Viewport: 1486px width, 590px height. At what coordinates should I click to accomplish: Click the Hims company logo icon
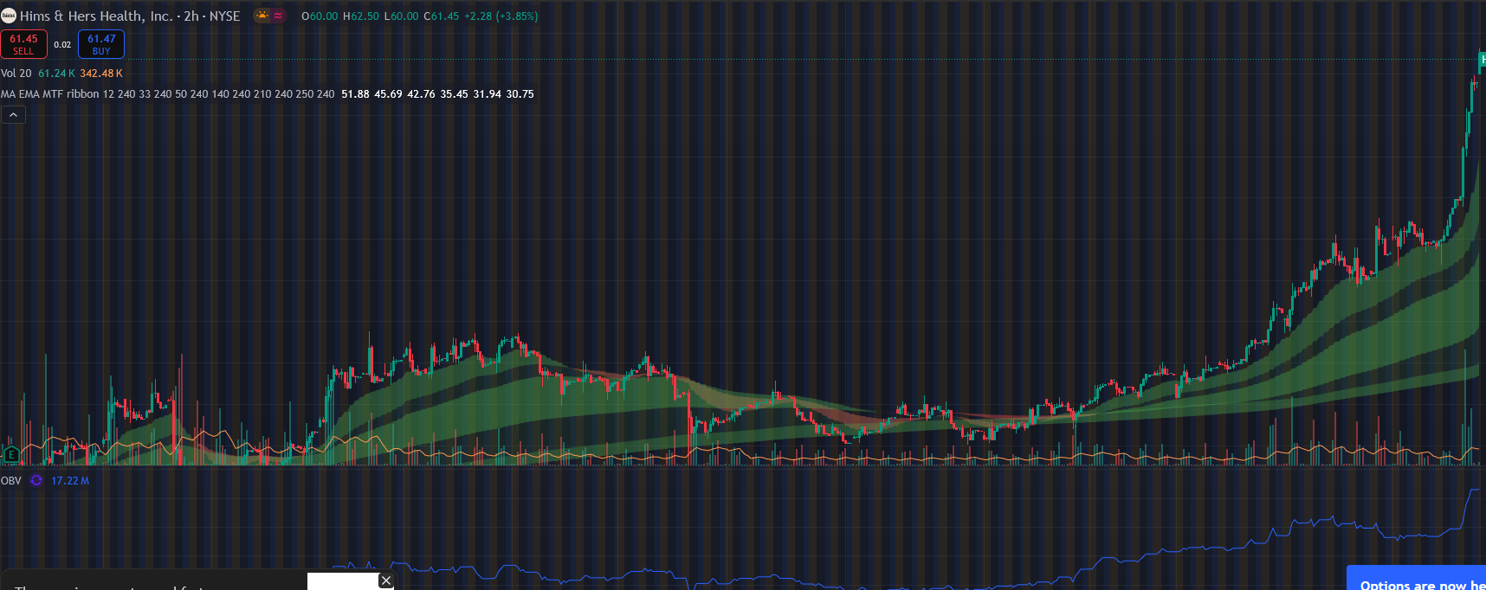[x=9, y=16]
